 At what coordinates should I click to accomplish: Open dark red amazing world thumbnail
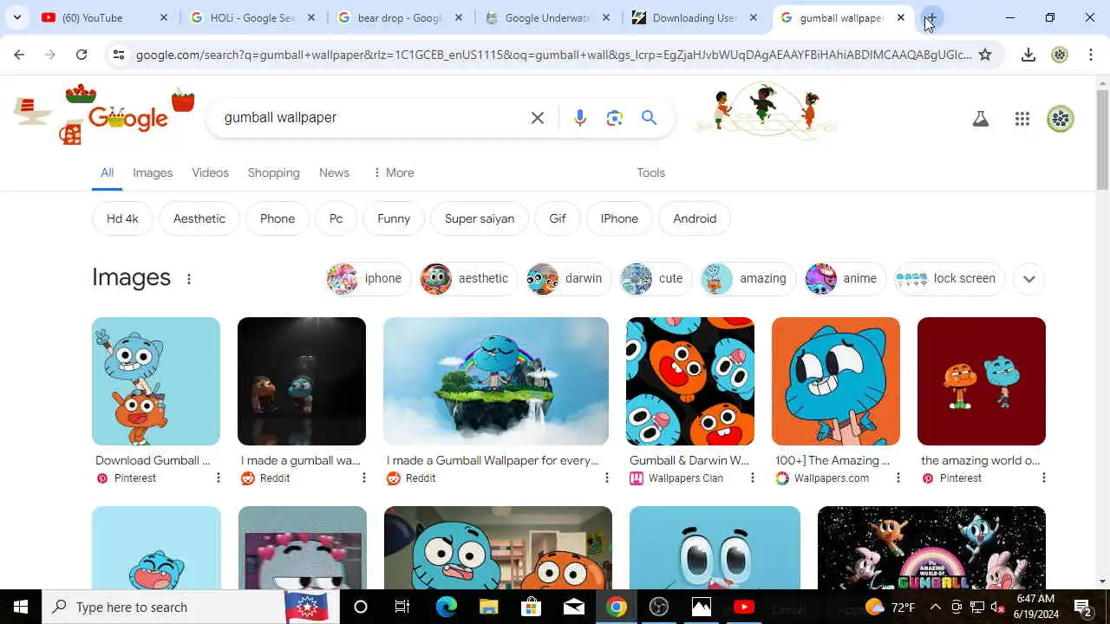click(x=982, y=381)
